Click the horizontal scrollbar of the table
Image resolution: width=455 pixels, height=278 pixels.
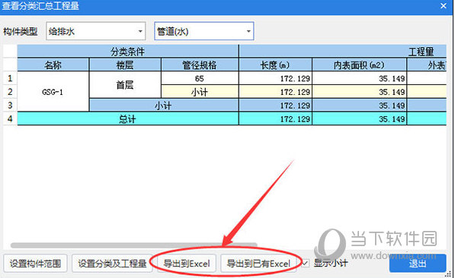134,245
